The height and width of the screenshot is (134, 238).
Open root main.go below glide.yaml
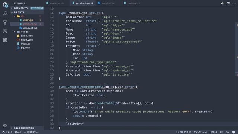[x=26, y=44]
